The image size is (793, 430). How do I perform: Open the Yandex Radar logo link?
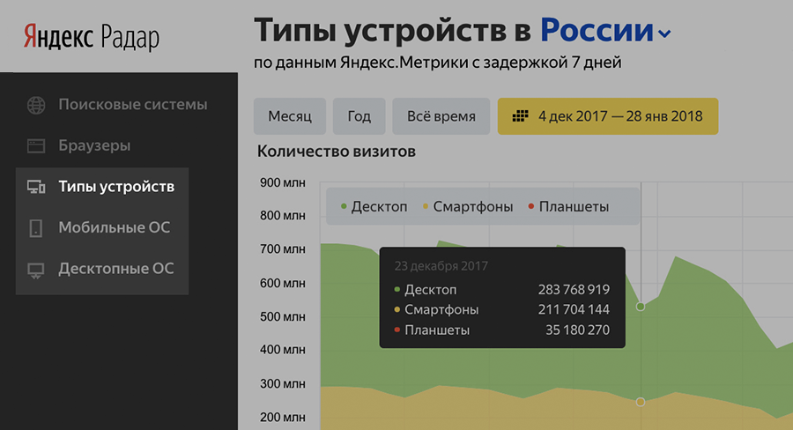92,37
